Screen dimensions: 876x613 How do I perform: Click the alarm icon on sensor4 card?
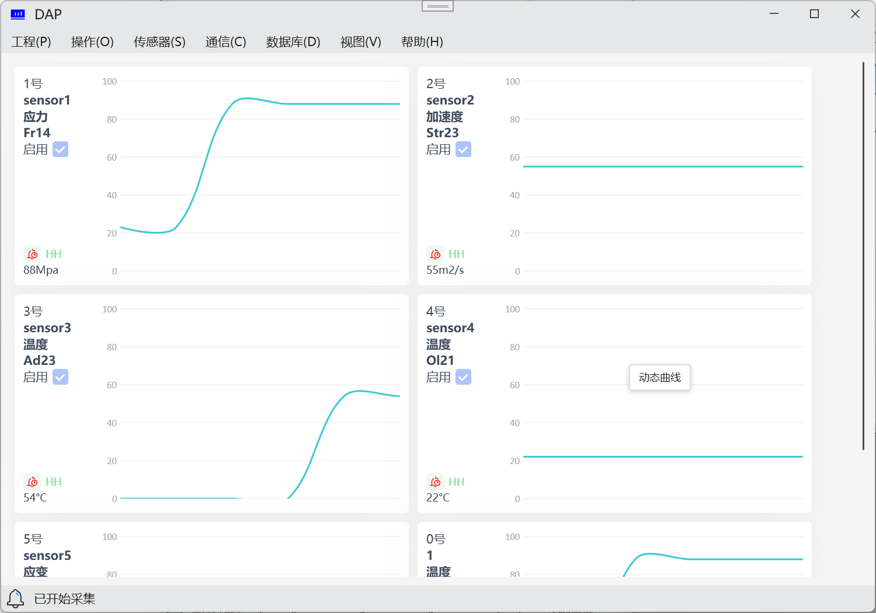[x=435, y=482]
